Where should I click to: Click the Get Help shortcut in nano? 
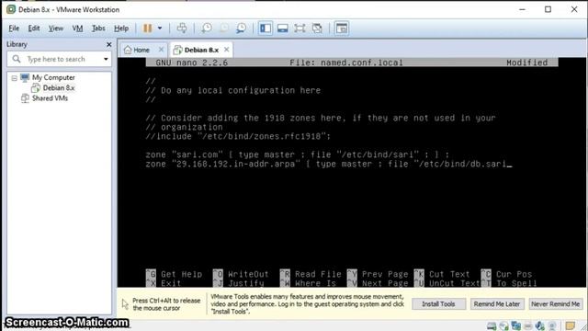click(x=174, y=274)
